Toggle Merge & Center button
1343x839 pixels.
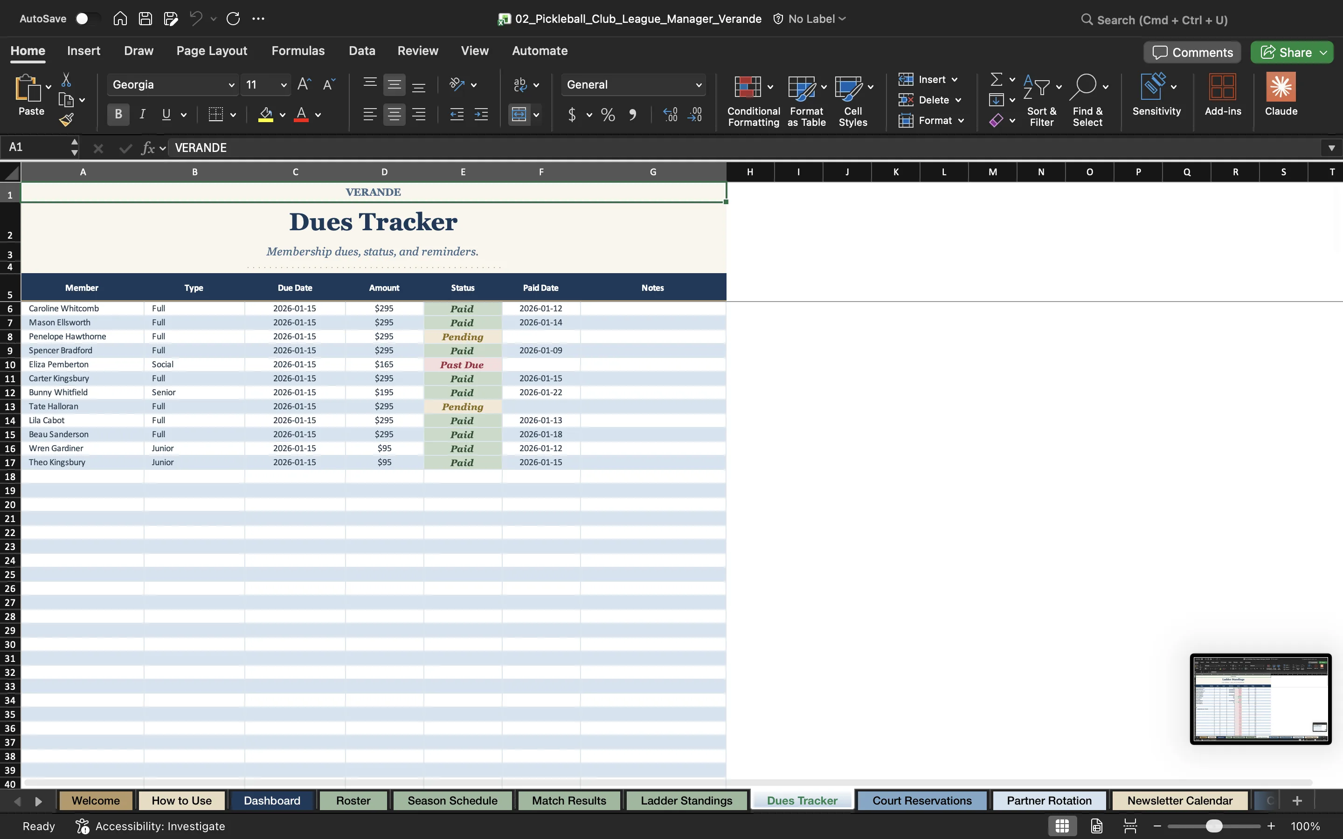[519, 114]
